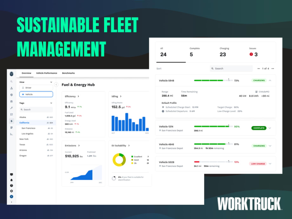This screenshot has width=292, height=219.
Task: Click the CHAdeMO charger icon
Action: coord(256,92)
